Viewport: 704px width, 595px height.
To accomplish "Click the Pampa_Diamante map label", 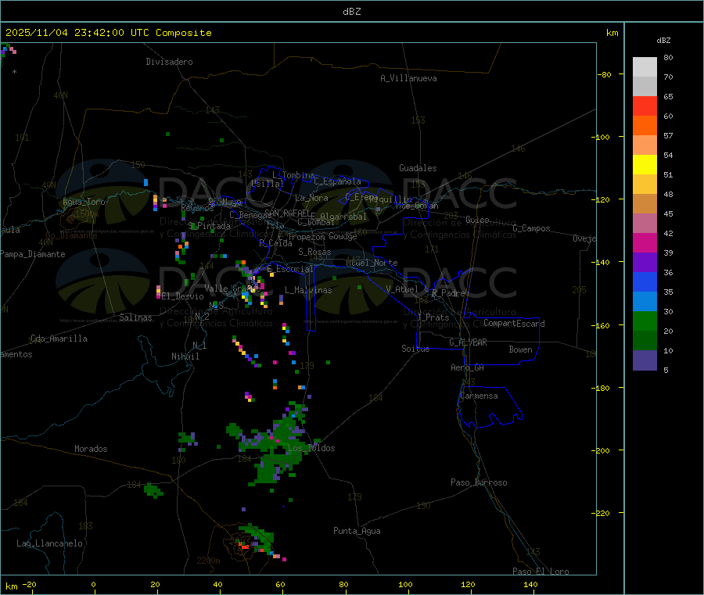I will point(33,254).
